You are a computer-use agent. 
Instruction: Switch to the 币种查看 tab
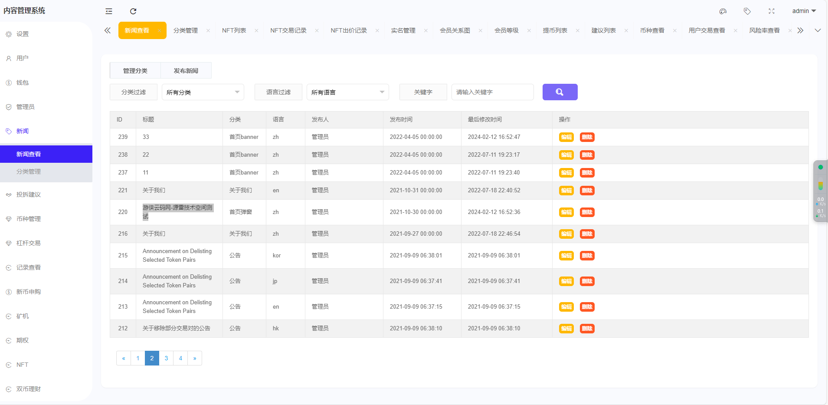652,30
